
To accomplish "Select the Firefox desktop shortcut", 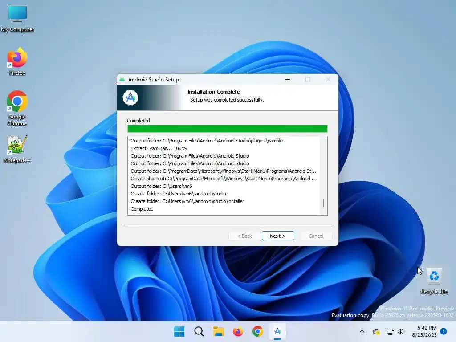I will 17,61.
